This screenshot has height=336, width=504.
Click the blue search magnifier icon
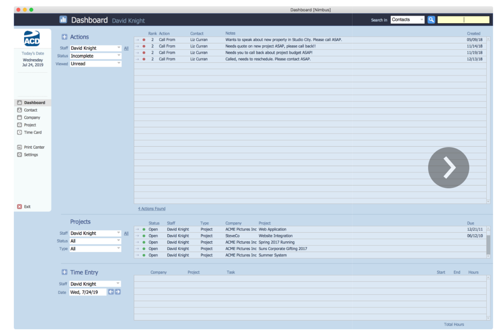[431, 20]
